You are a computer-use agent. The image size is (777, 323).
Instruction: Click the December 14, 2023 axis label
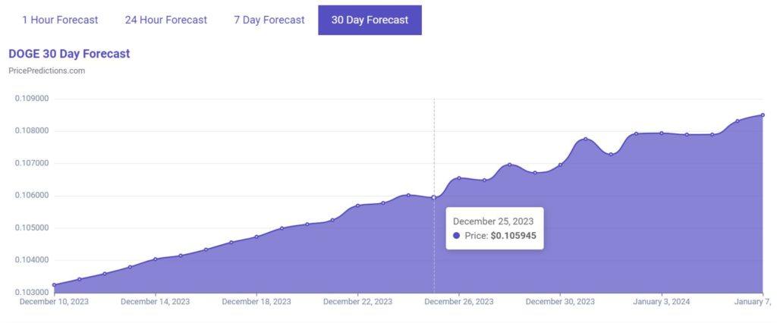tap(155, 302)
